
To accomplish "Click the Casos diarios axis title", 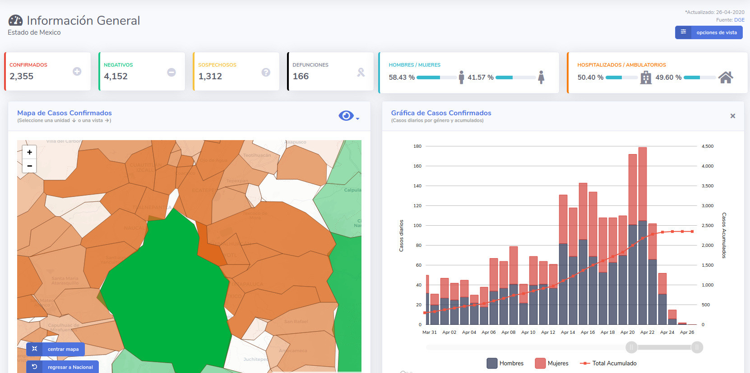I will (x=401, y=236).
